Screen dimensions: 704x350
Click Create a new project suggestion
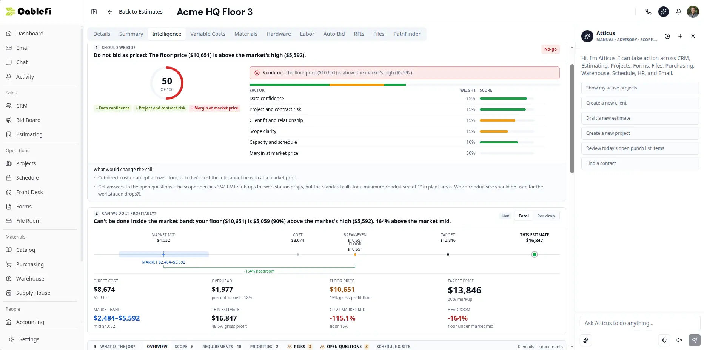pos(640,133)
